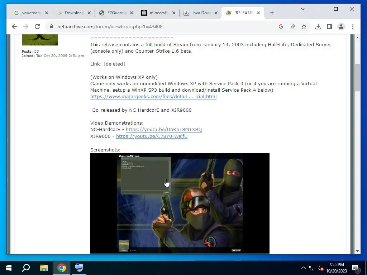Click the text 'Link: [deleted]'
Viewport: 367px width, 275px height.
click(x=108, y=64)
